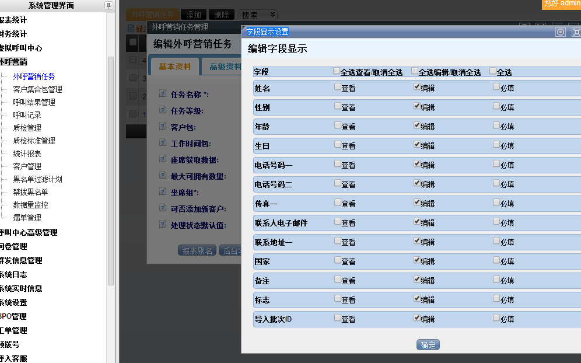581x363 pixels.
Task: Expand the 系统设置 menu section
Action: 14,302
